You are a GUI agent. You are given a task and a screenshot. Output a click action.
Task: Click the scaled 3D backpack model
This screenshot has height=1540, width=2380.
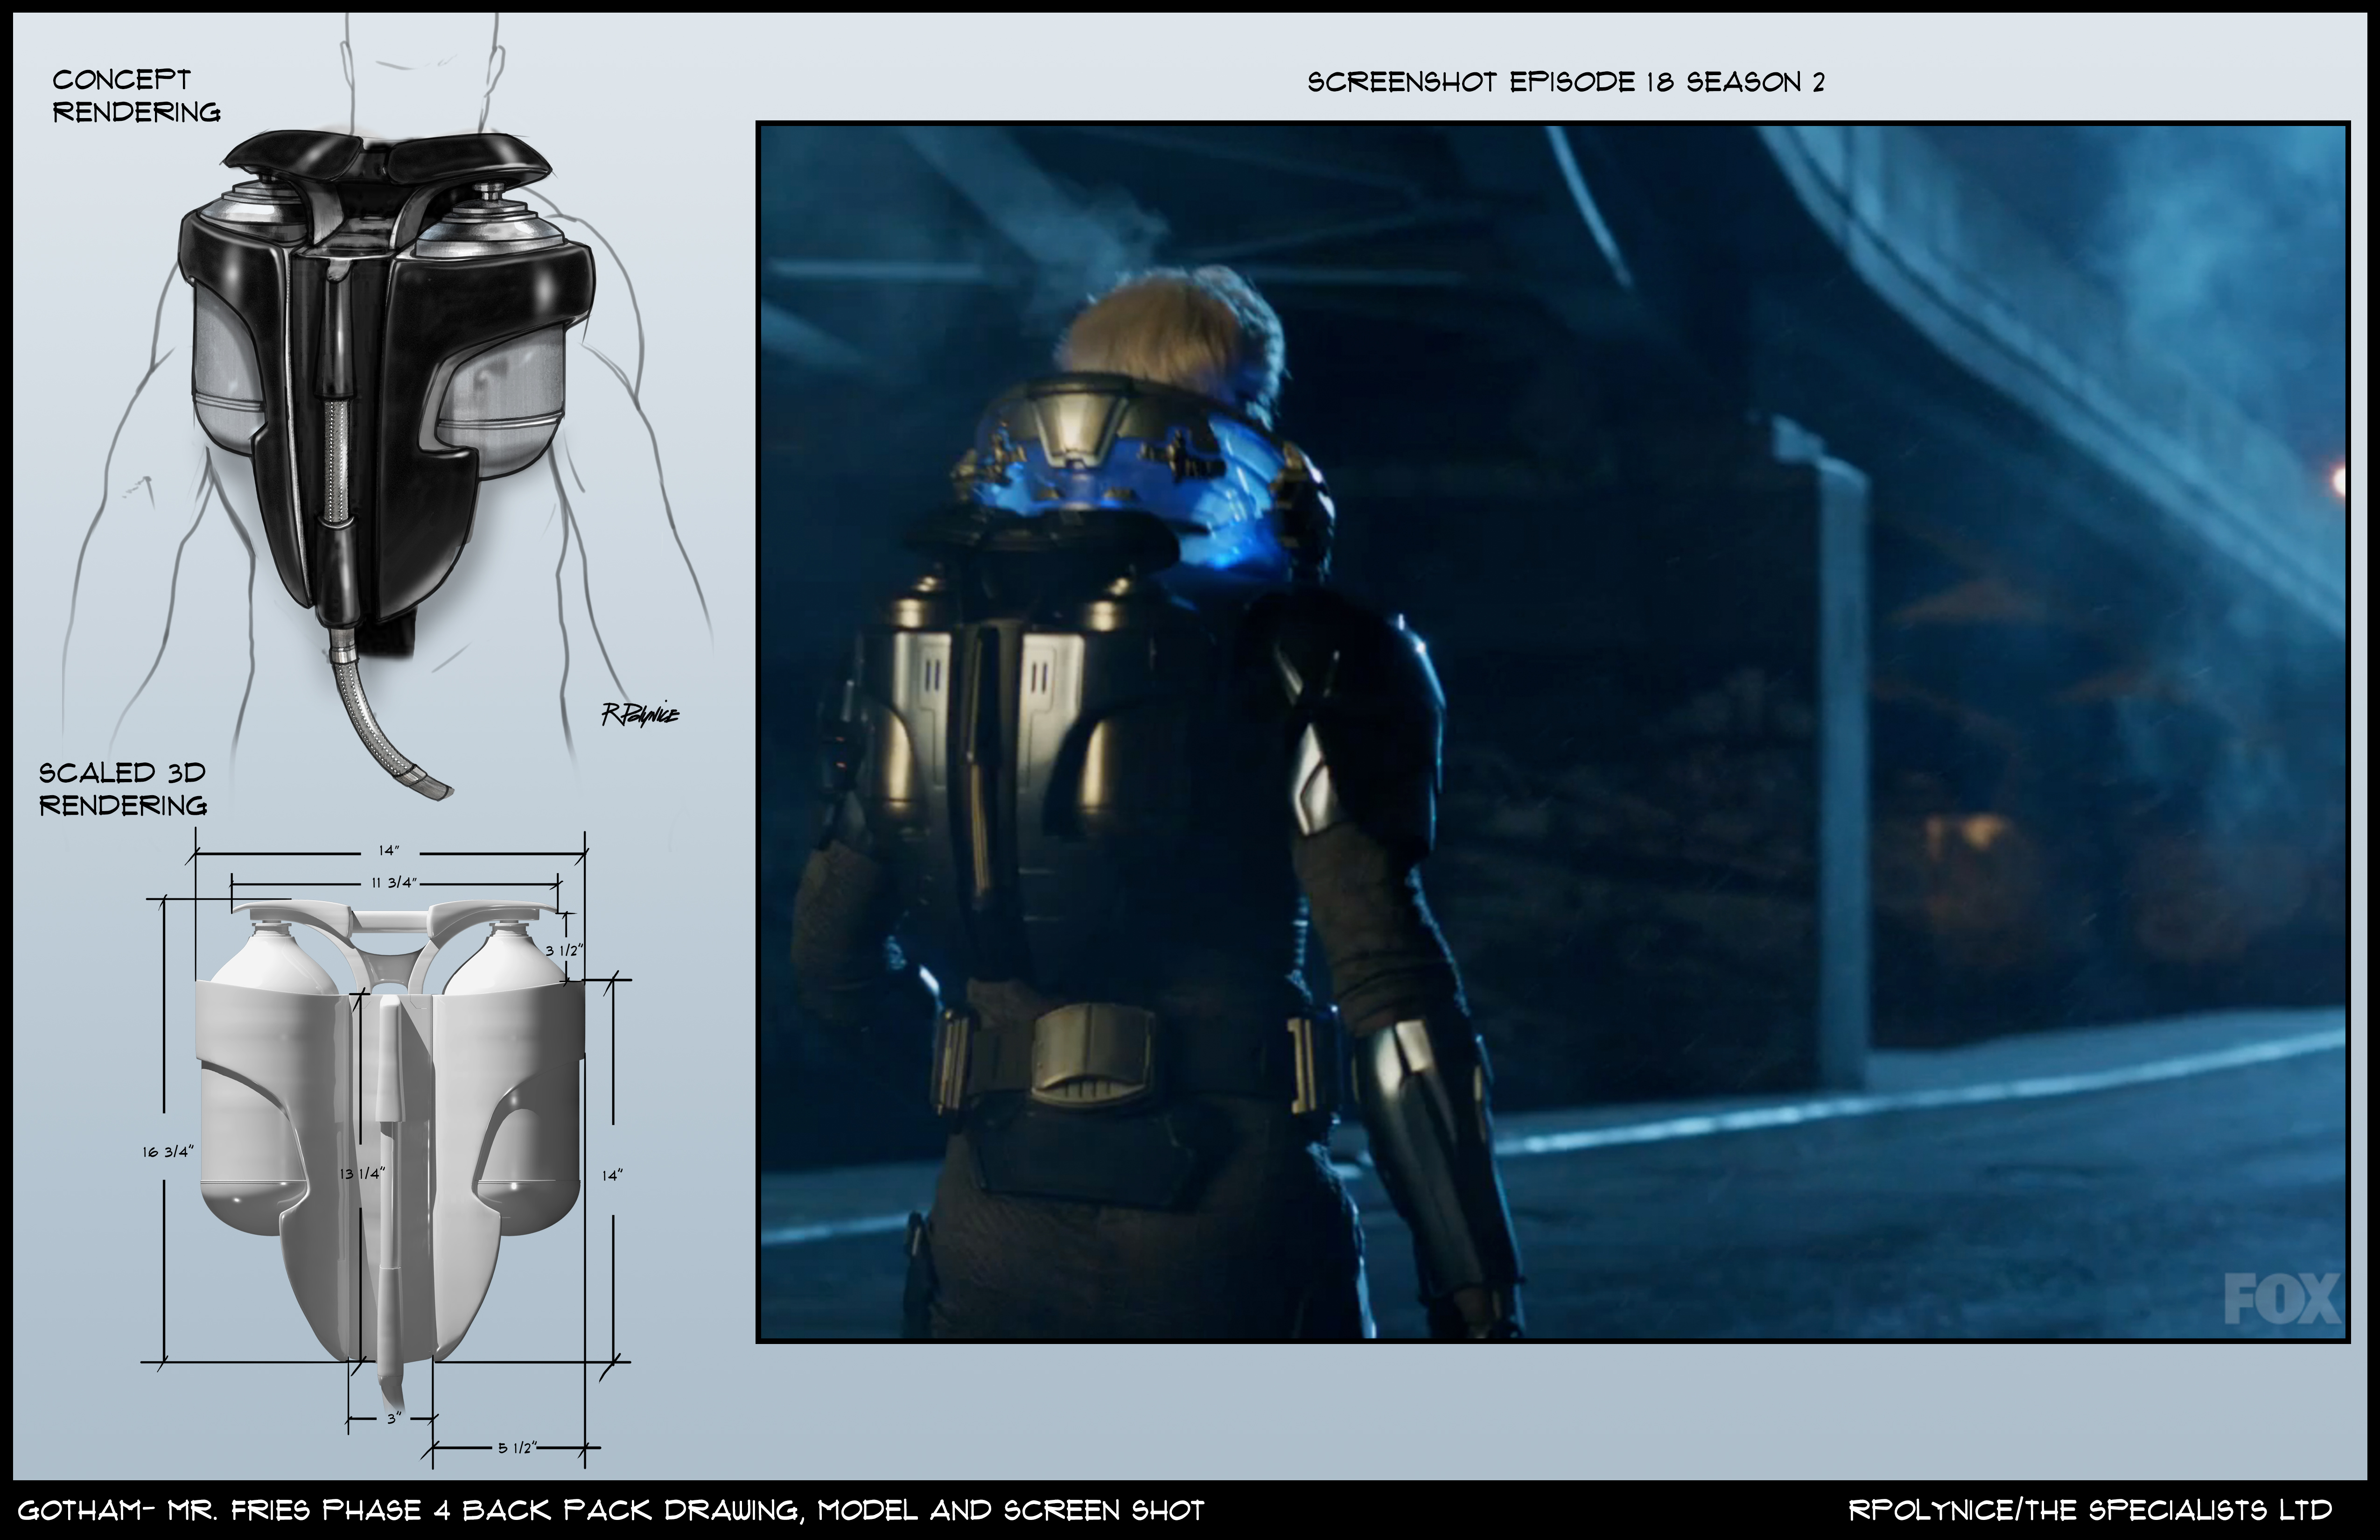click(x=390, y=1130)
